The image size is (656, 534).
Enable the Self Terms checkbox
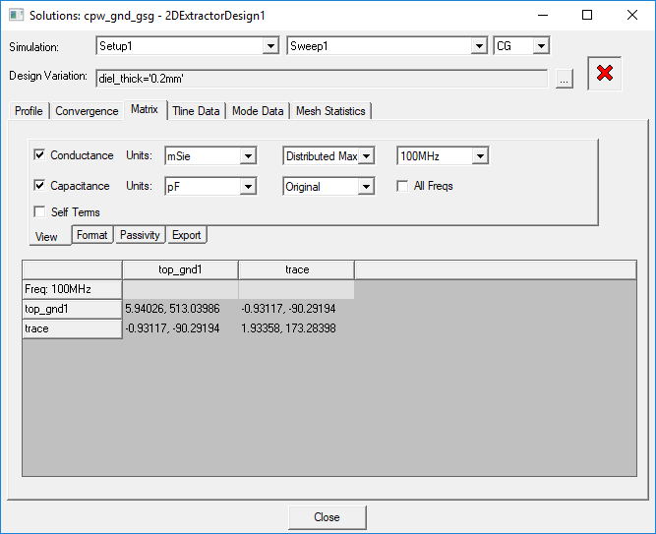(39, 211)
